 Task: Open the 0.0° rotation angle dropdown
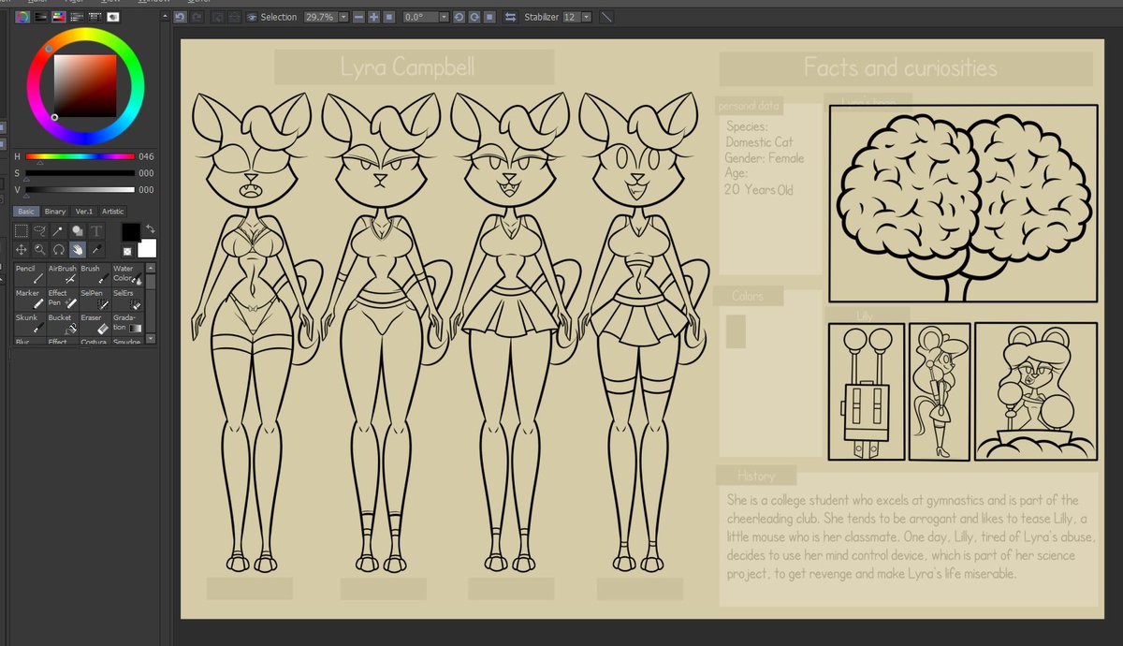444,17
